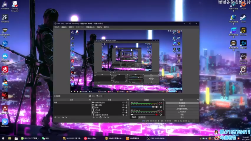Open the 工具(T) menu in OBS

coord(99,27)
